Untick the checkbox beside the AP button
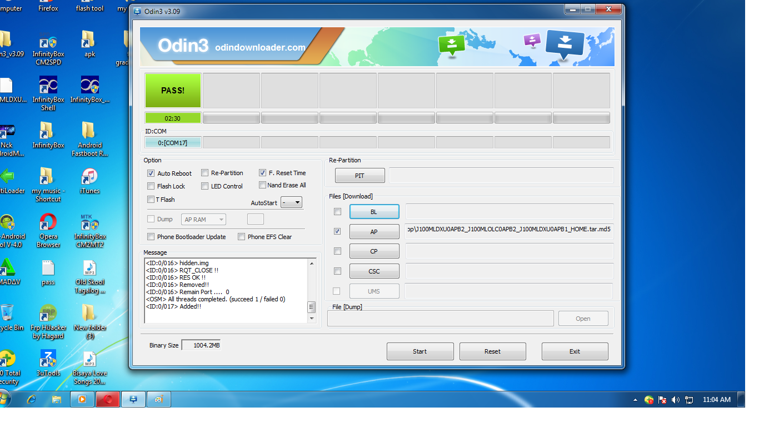This screenshot has height=427, width=759. pos(337,231)
